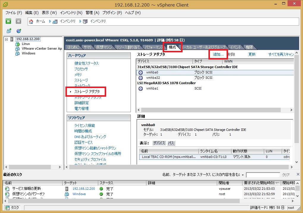Open the 編集 (E) menu
The height and width of the screenshot is (213, 303).
pyautogui.click(x=32, y=13)
